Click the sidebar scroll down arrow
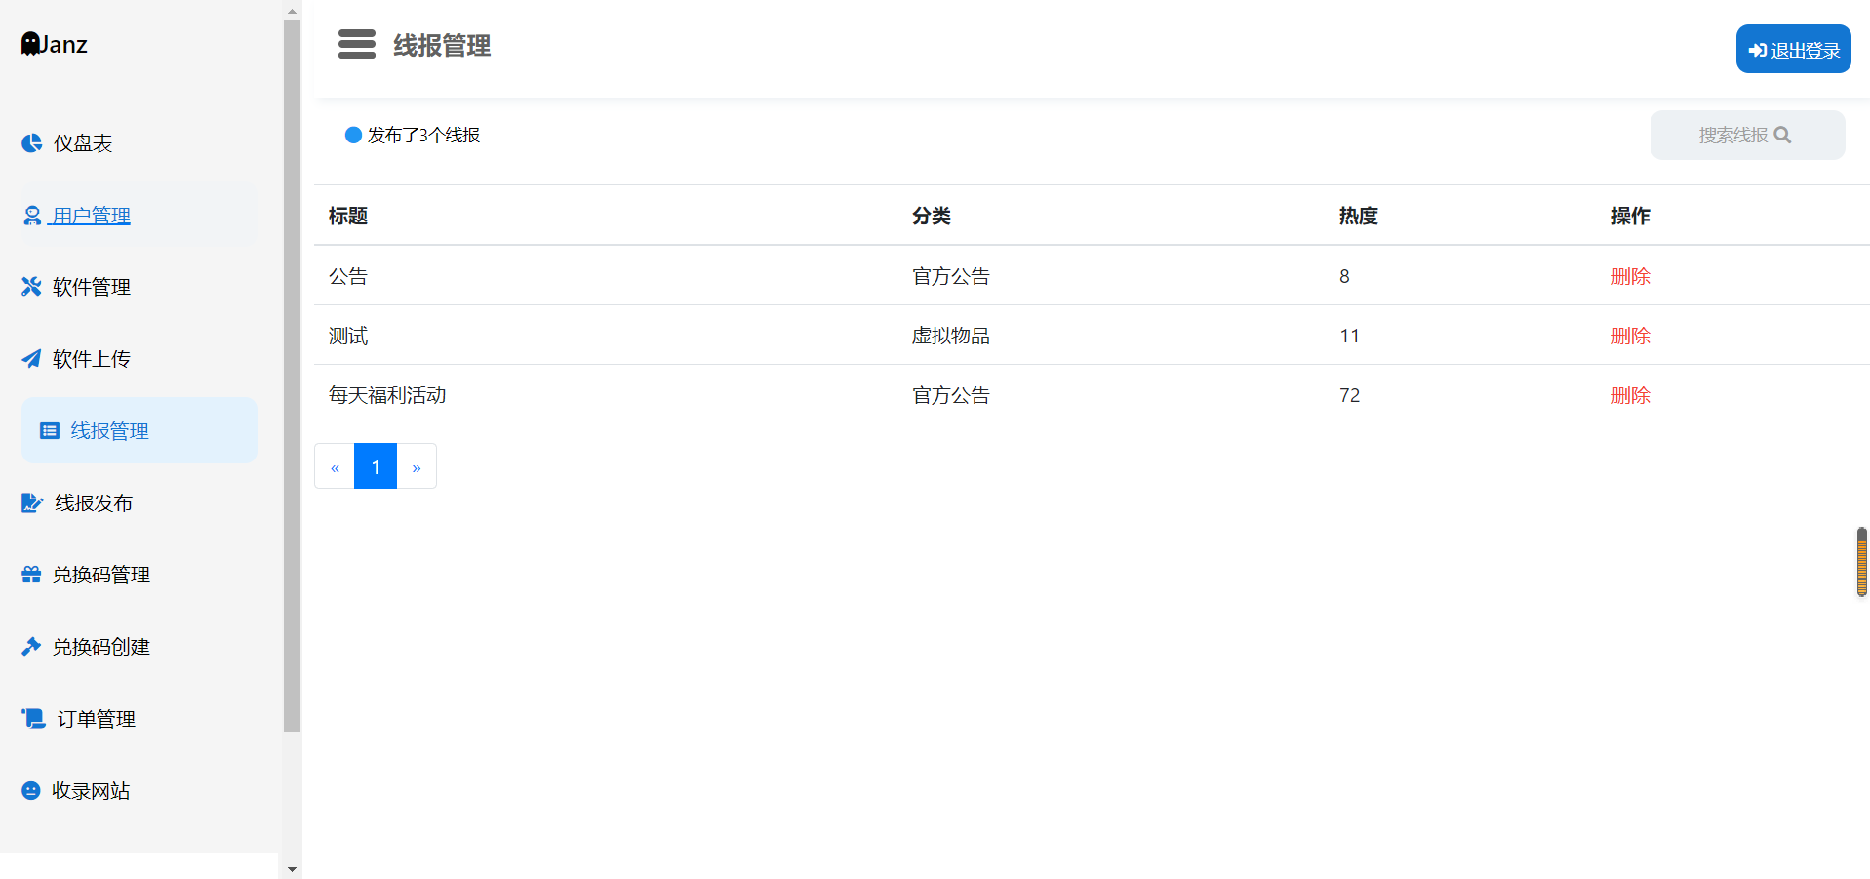The height and width of the screenshot is (879, 1870). (x=292, y=868)
